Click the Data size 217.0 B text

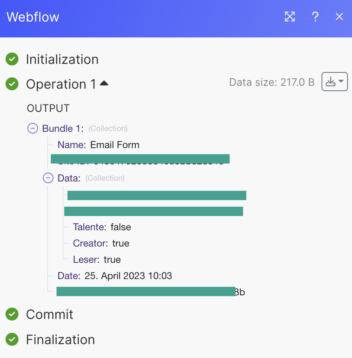(272, 82)
